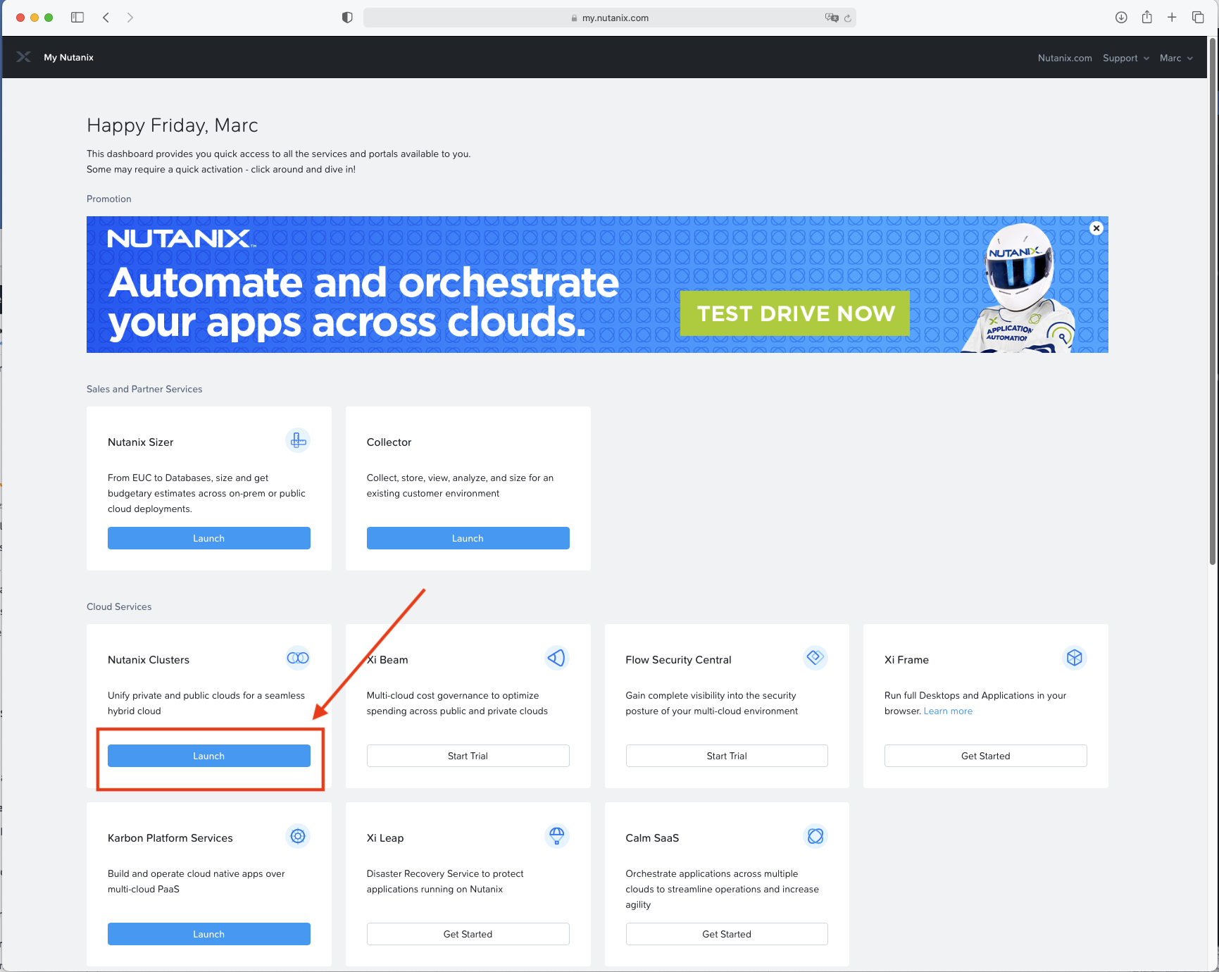
Task: Open the Nutanix Sizer icon
Action: coord(298,441)
